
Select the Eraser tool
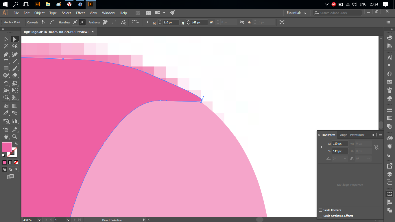pos(15,75)
